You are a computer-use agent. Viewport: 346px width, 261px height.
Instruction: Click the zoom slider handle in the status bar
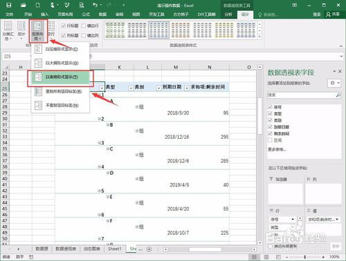(x=305, y=257)
